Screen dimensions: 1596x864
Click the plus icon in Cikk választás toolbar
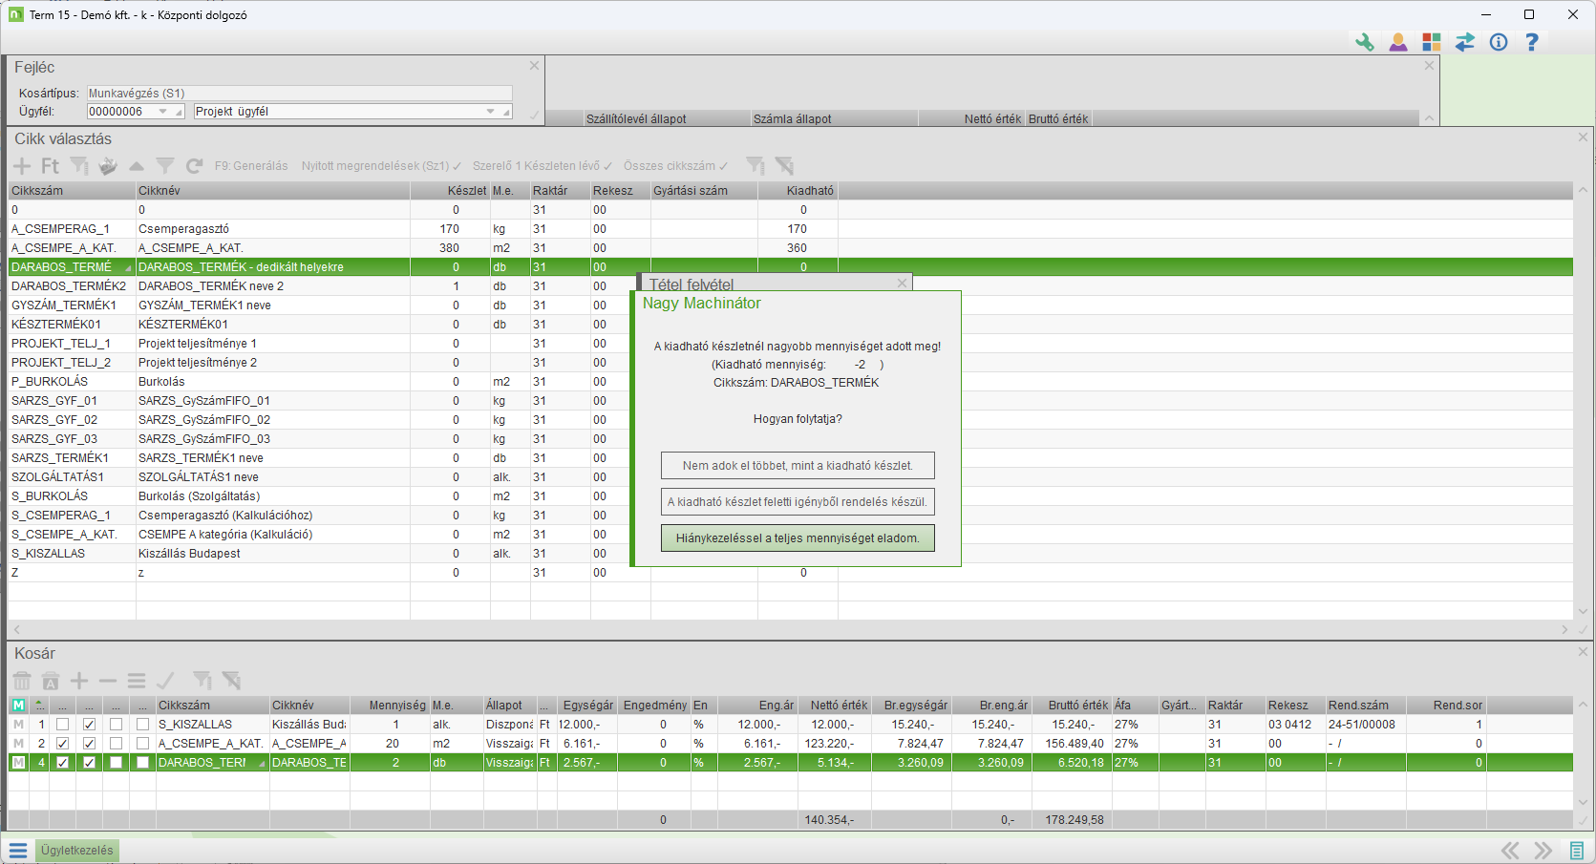click(x=22, y=166)
